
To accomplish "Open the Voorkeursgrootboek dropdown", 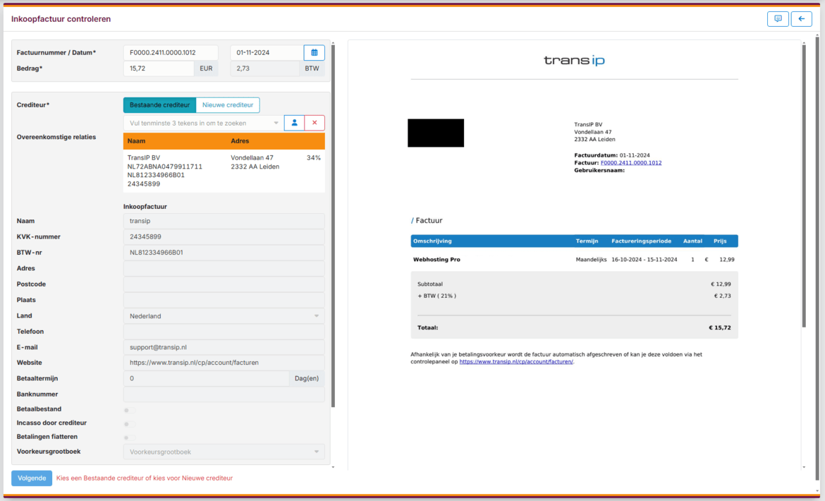I will pos(224,452).
